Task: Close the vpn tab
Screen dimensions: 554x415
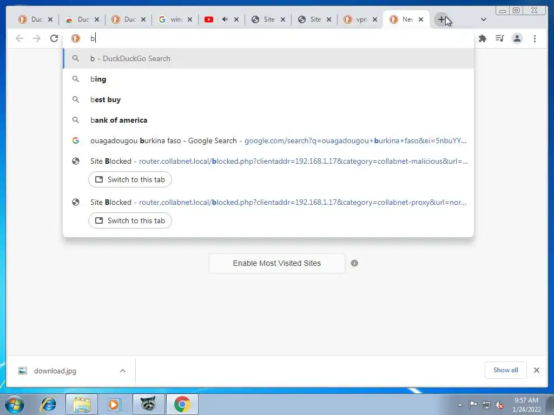Action: [x=375, y=20]
